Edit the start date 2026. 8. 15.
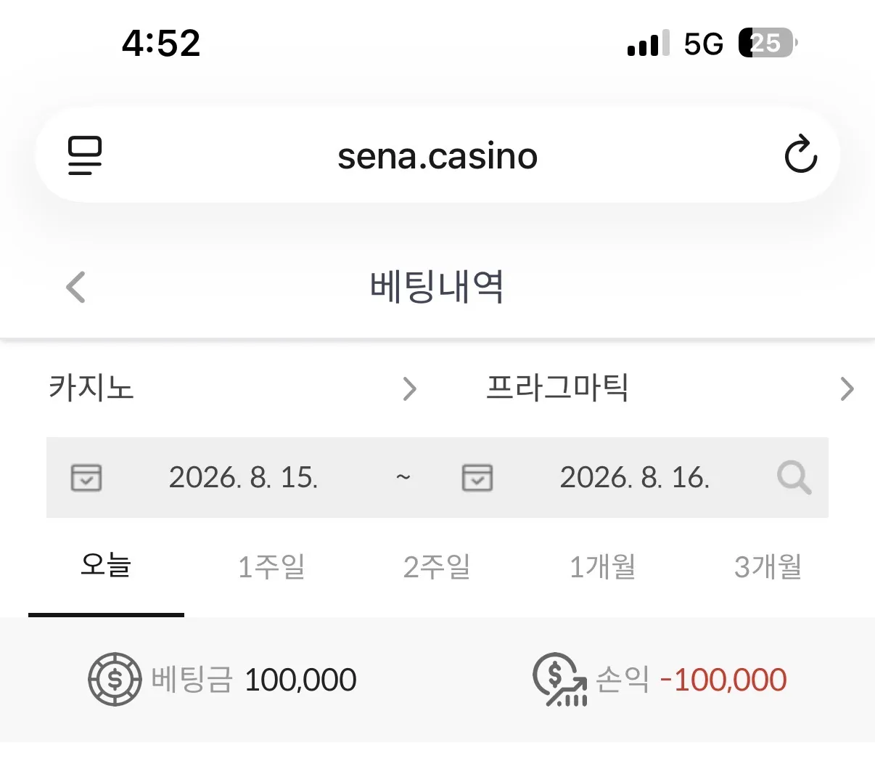The height and width of the screenshot is (777, 875). point(244,478)
